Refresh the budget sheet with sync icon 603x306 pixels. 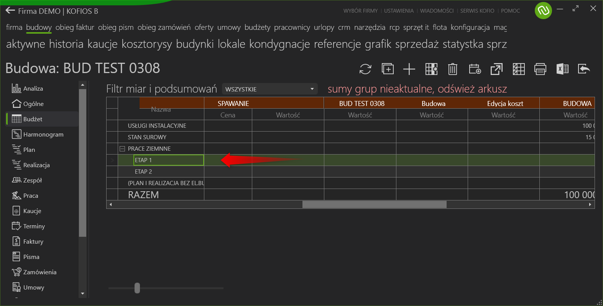pos(365,69)
